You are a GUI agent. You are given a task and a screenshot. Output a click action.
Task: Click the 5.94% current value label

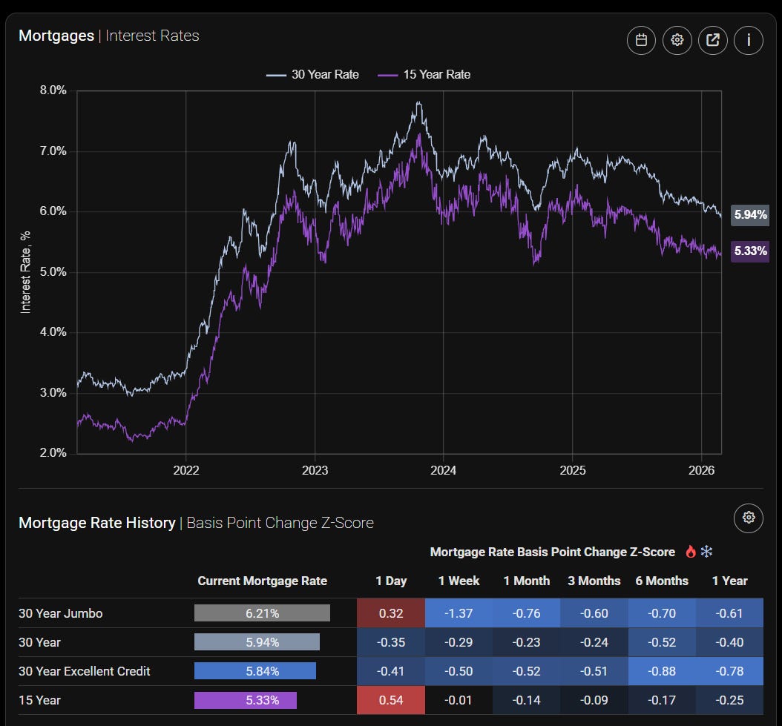click(x=750, y=215)
